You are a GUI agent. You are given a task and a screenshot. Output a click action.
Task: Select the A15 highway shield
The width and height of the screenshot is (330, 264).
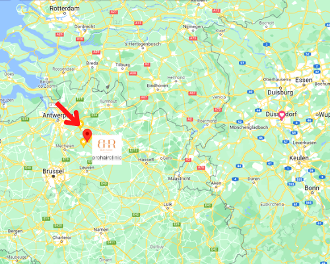(x=138, y=23)
